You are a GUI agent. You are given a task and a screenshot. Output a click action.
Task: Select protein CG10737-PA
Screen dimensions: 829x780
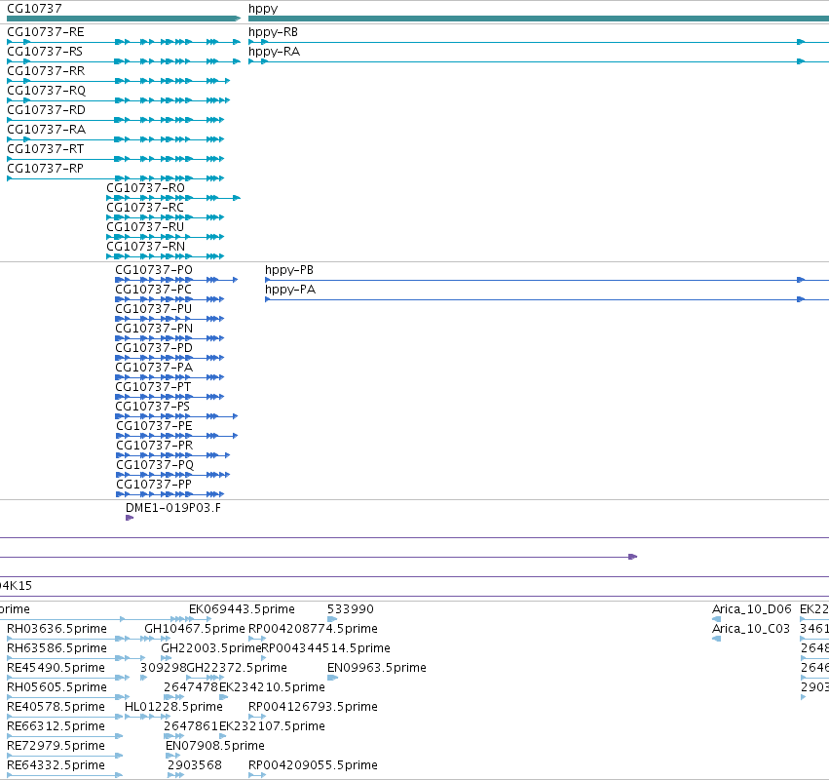[154, 368]
